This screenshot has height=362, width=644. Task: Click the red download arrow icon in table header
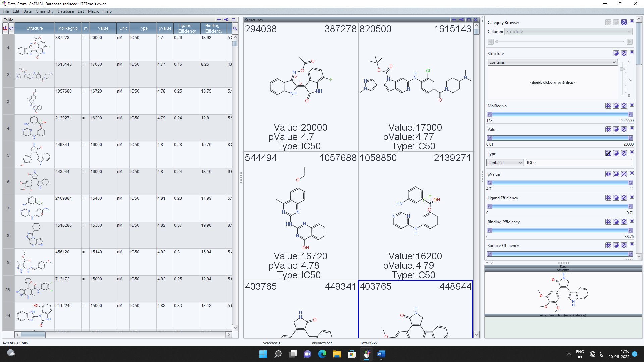click(5, 28)
